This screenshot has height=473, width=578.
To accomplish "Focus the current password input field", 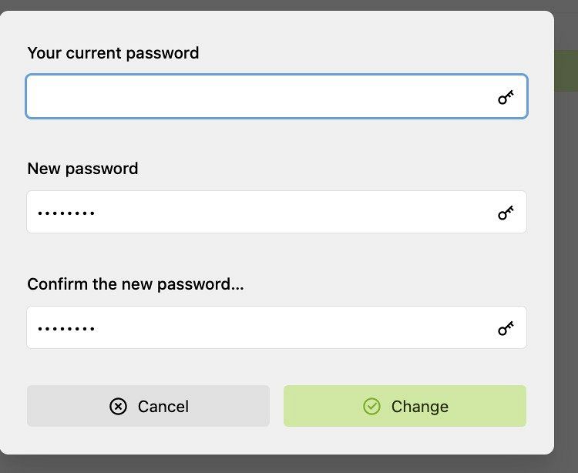I will point(277,96).
